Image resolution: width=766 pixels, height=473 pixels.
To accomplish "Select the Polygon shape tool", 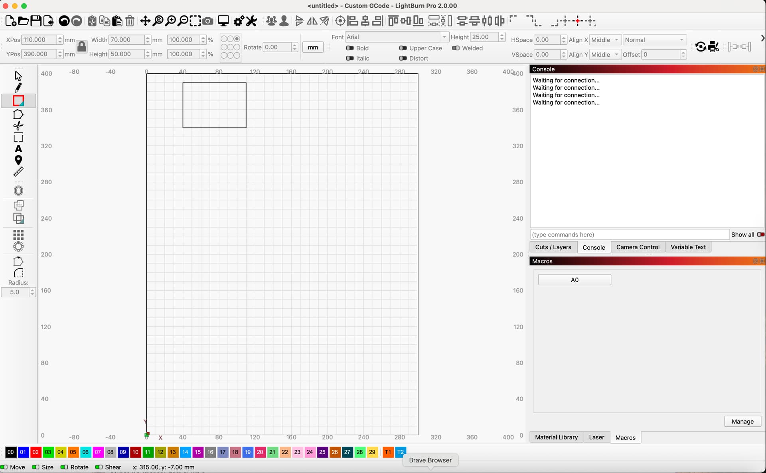I will (x=18, y=114).
